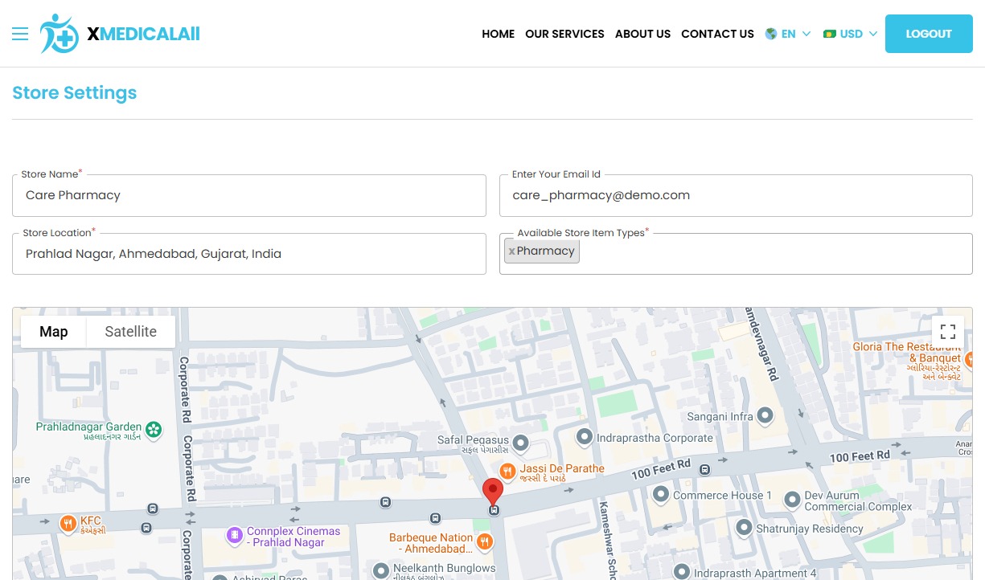This screenshot has width=985, height=580.
Task: Go to Our Services page
Action: coord(564,34)
